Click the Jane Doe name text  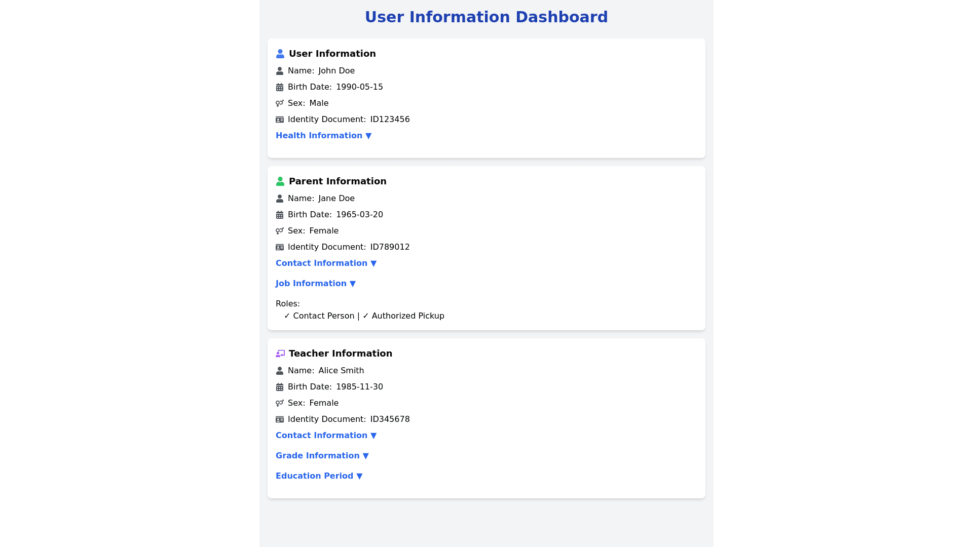tap(336, 199)
